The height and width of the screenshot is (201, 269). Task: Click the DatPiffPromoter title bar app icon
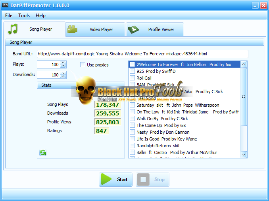tap(5, 5)
